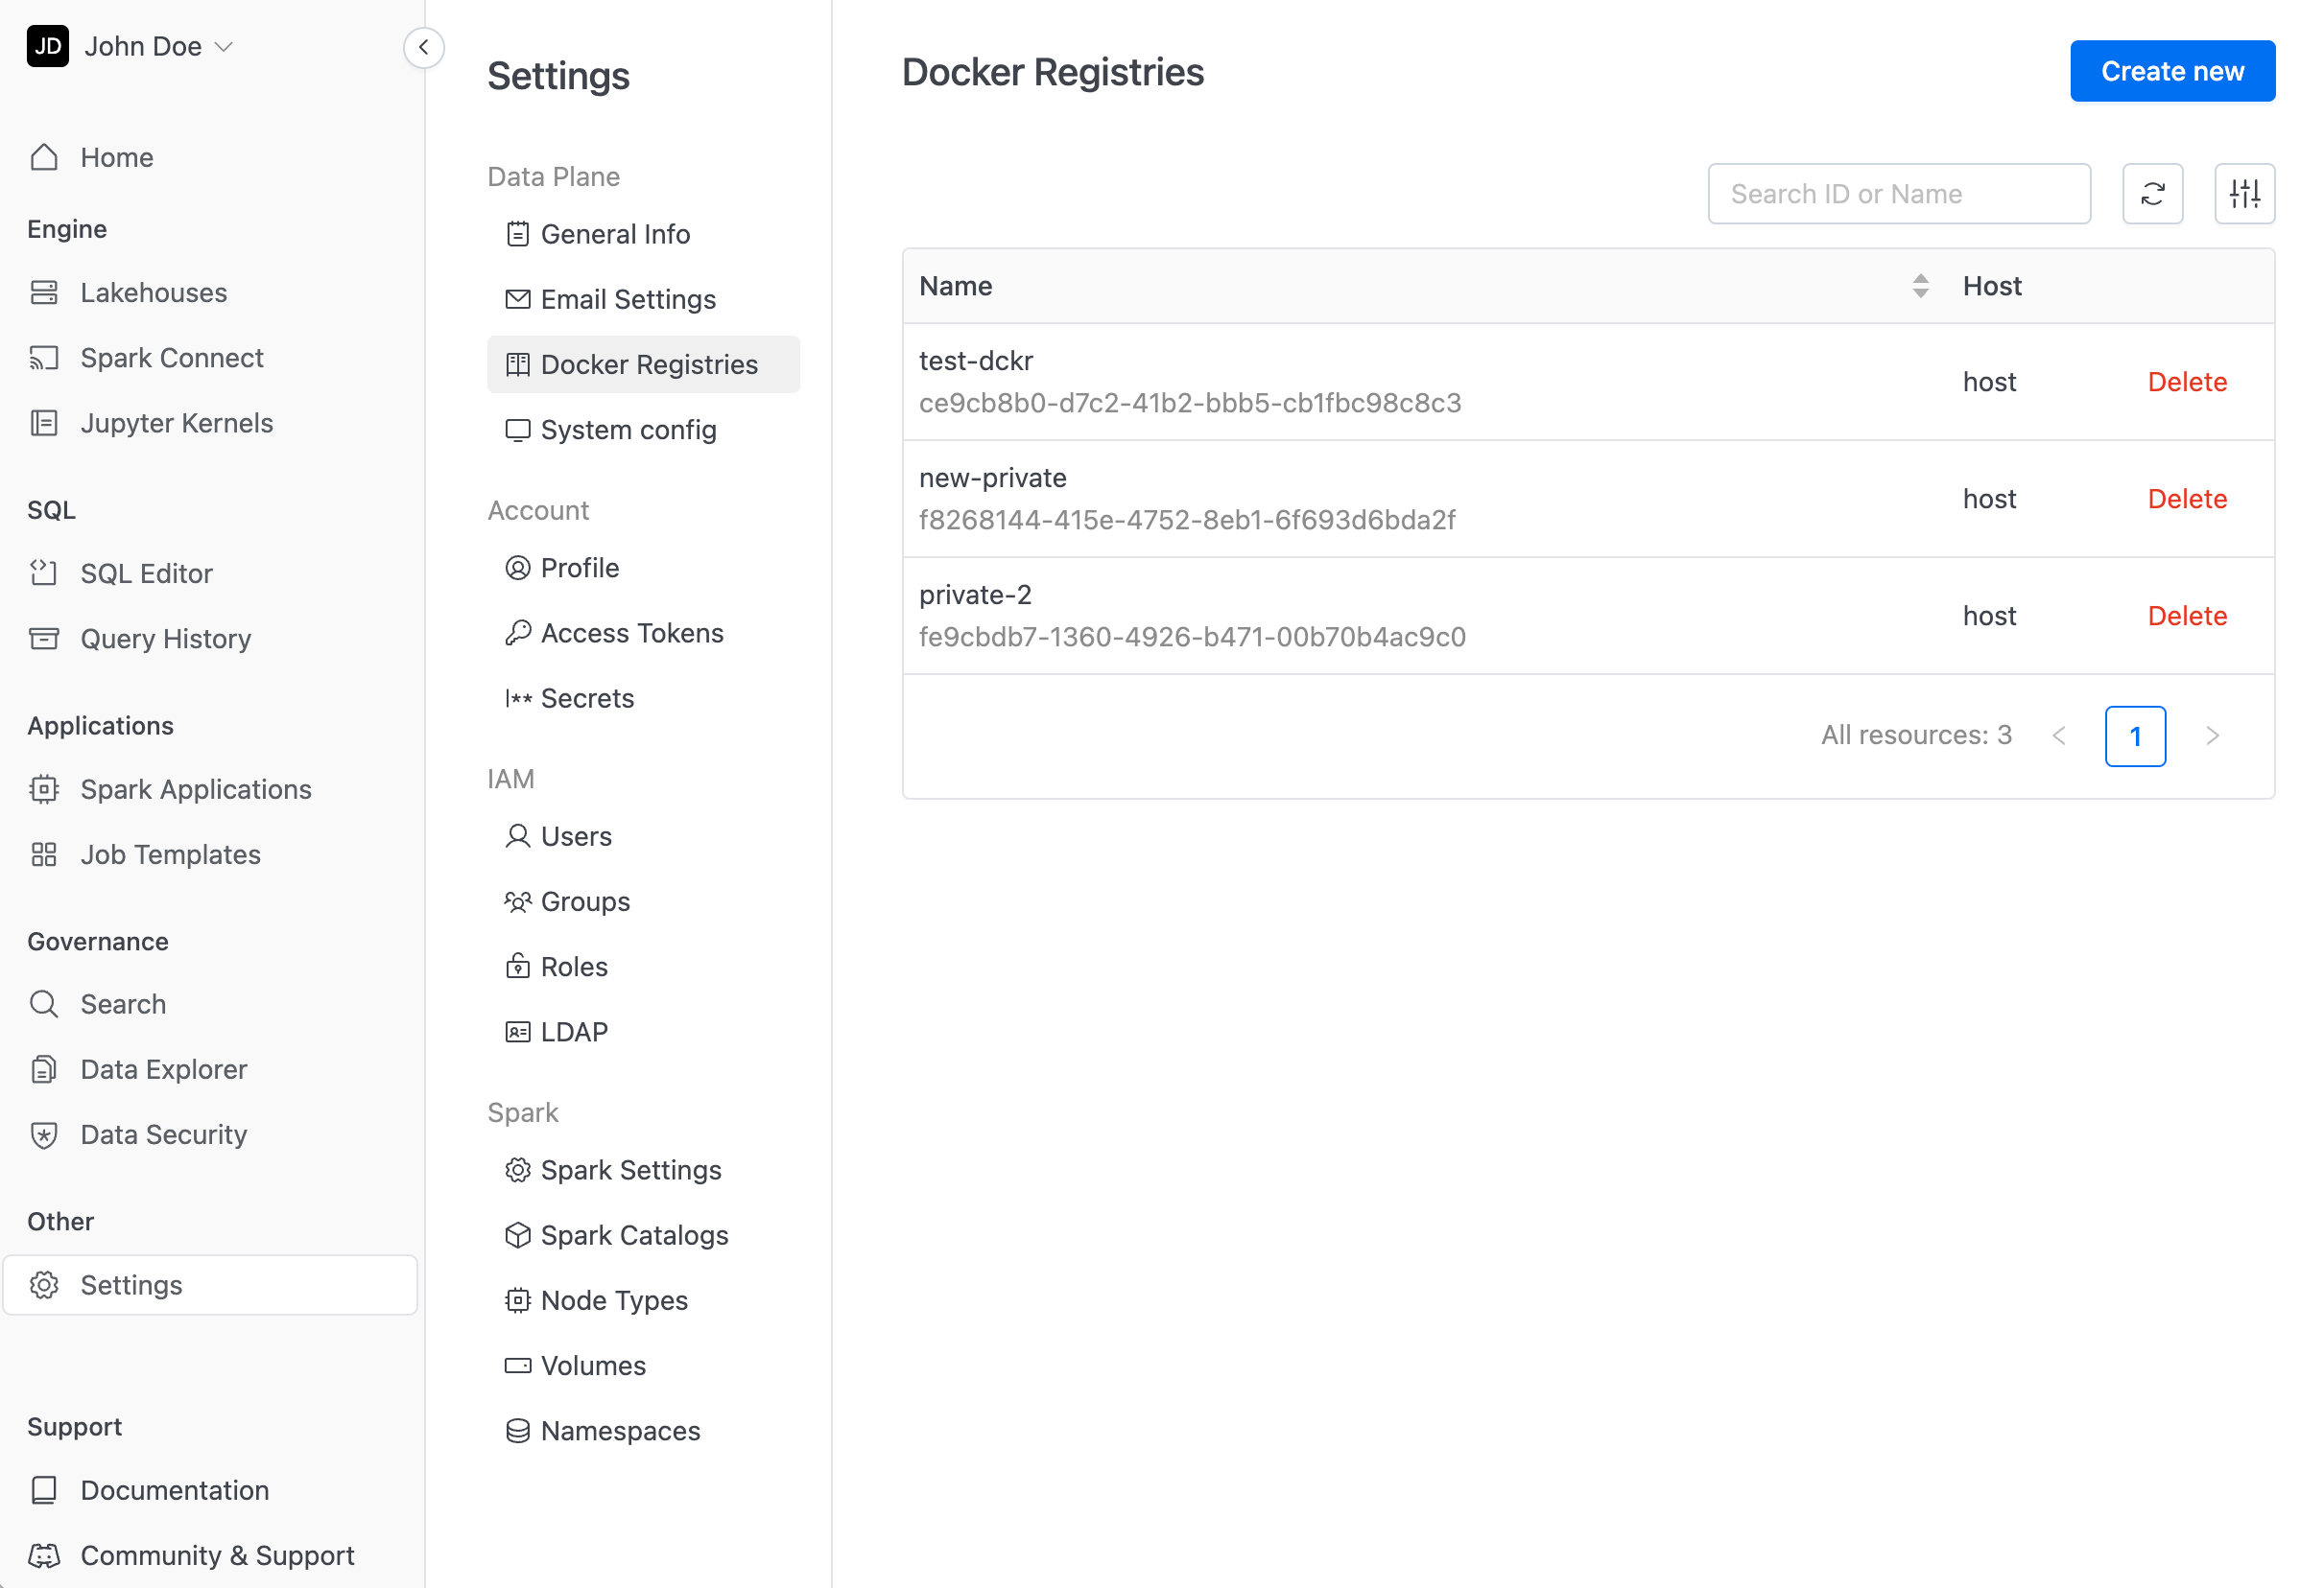Open the pagination next page chevron
This screenshot has height=1588, width=2324.
[x=2215, y=736]
